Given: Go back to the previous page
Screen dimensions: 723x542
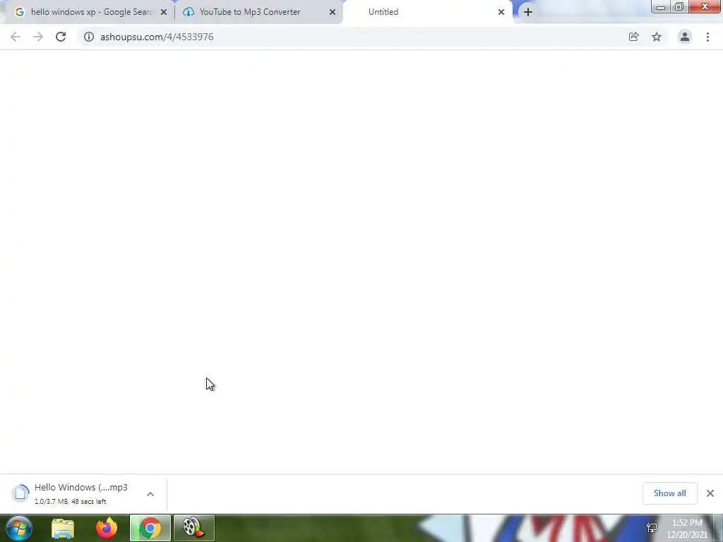Looking at the screenshot, I should click(x=16, y=37).
